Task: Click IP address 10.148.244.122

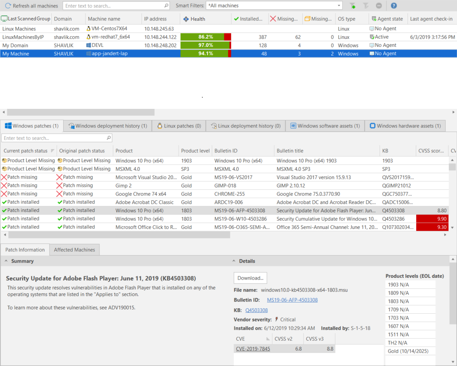Action: pos(160,37)
